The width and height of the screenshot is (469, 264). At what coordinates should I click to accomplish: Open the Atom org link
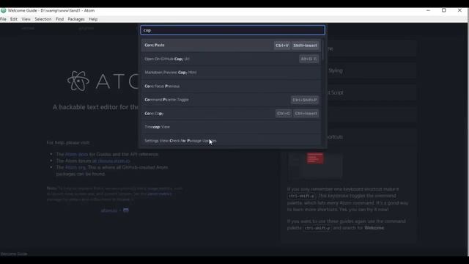[x=75, y=168]
